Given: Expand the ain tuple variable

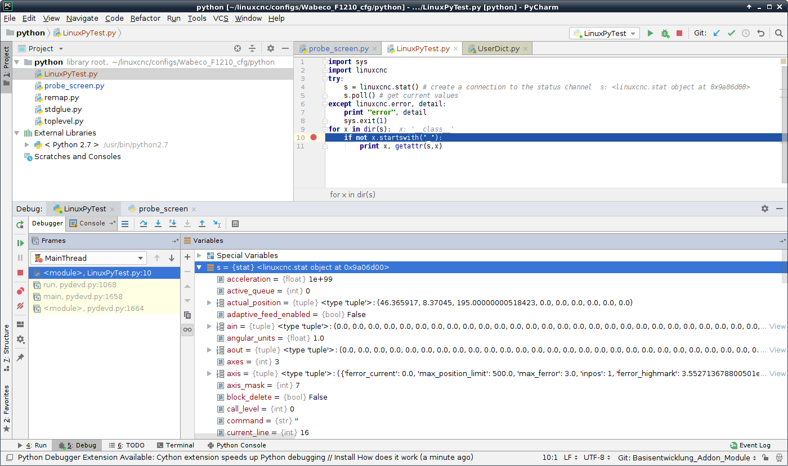Looking at the screenshot, I should [x=209, y=327].
